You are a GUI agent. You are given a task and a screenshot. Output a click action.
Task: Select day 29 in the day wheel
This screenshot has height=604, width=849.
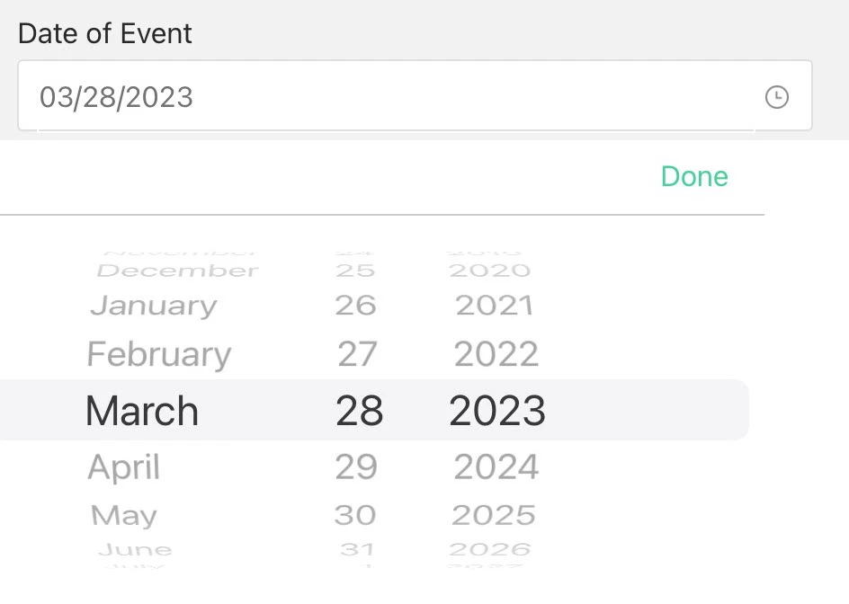click(357, 467)
